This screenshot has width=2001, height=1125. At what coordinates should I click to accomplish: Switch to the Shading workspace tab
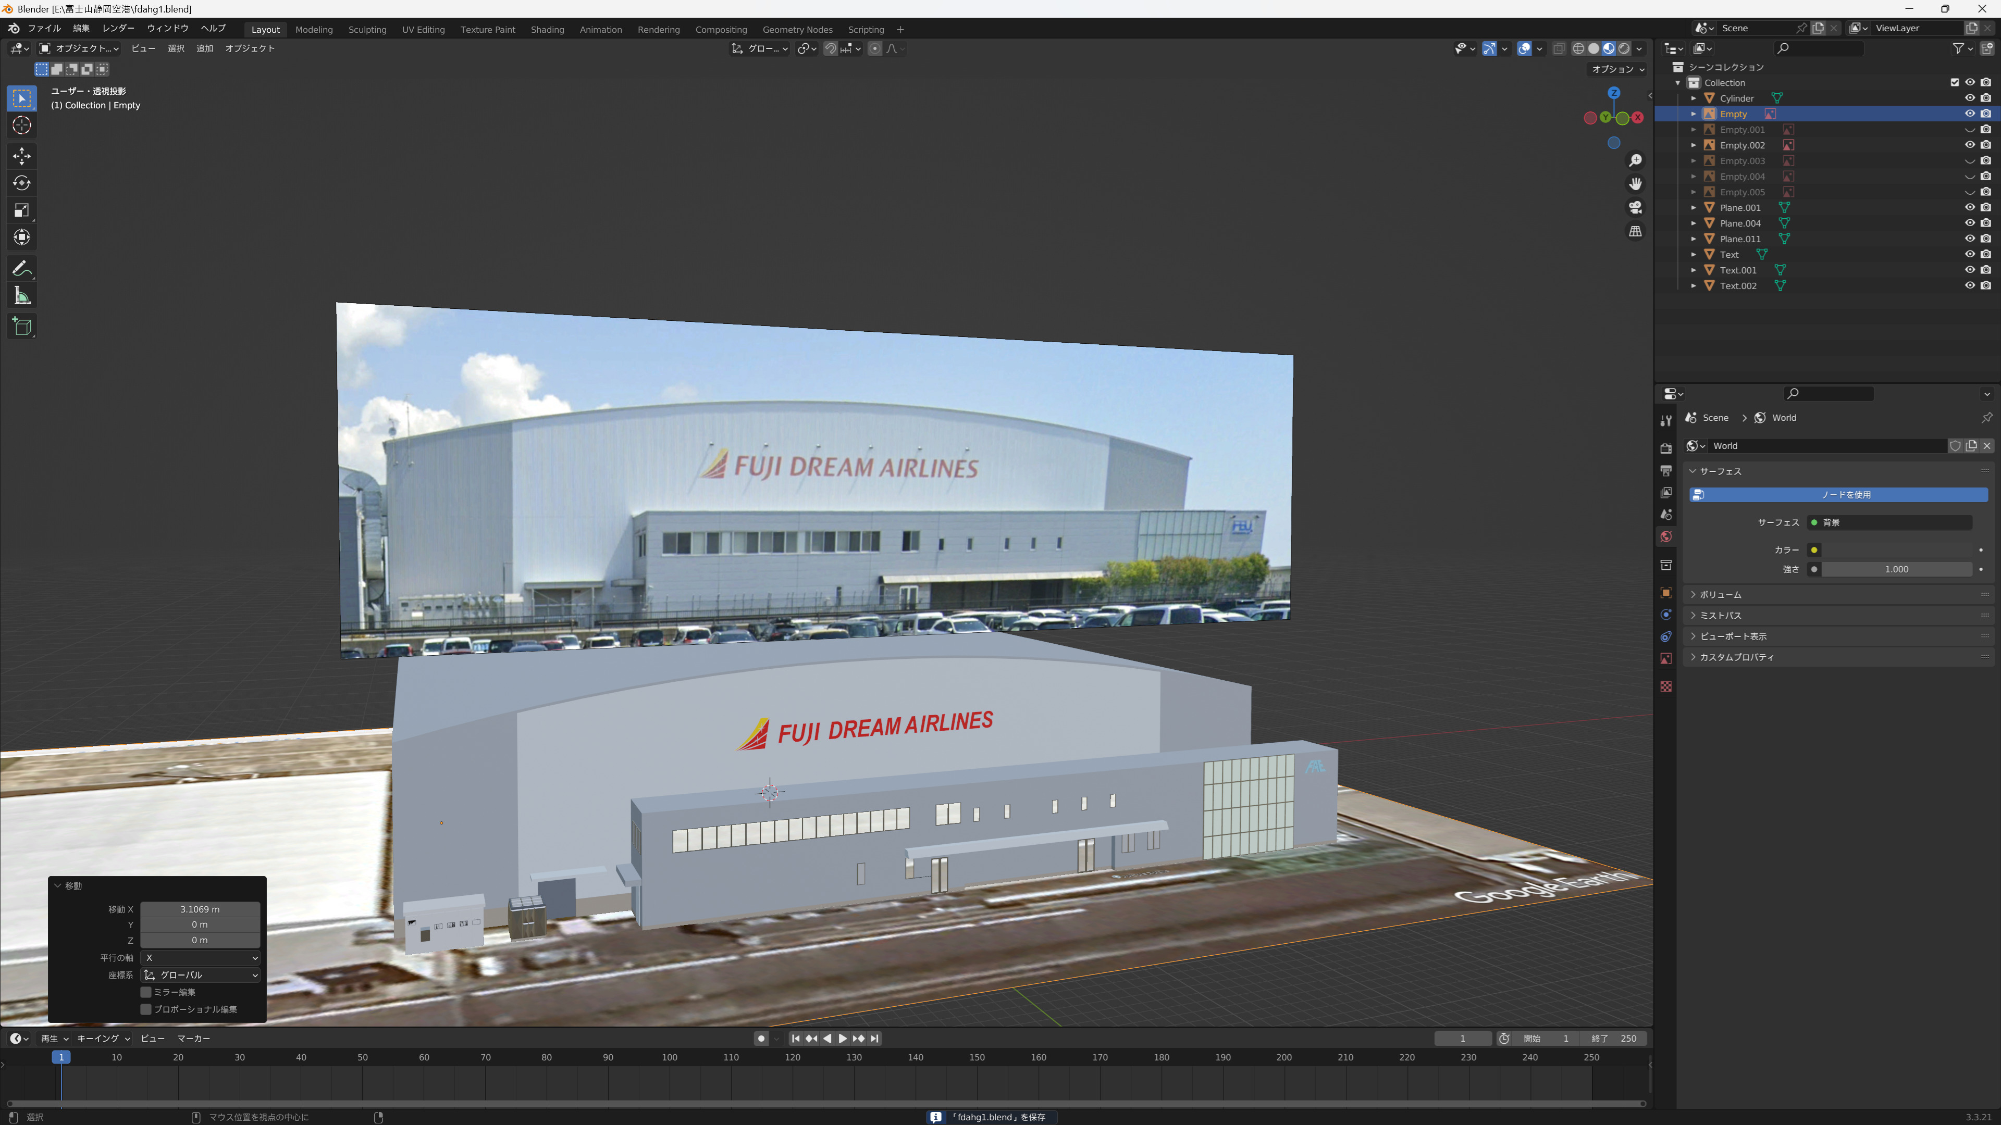[547, 30]
